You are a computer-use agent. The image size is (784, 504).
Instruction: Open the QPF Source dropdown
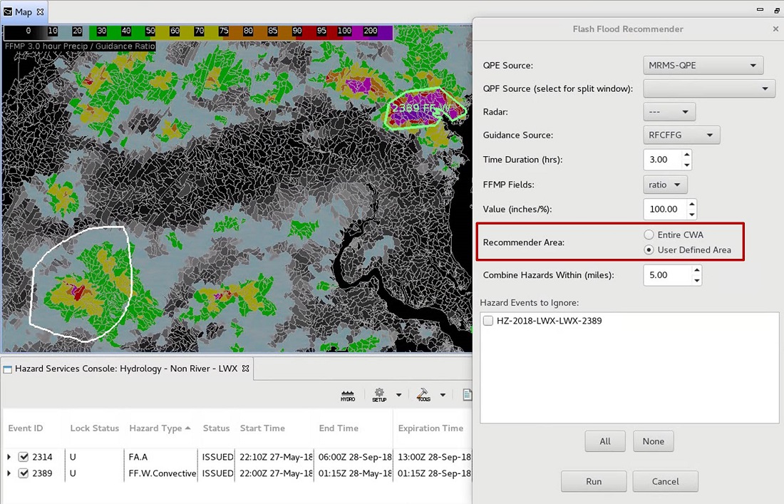(709, 88)
